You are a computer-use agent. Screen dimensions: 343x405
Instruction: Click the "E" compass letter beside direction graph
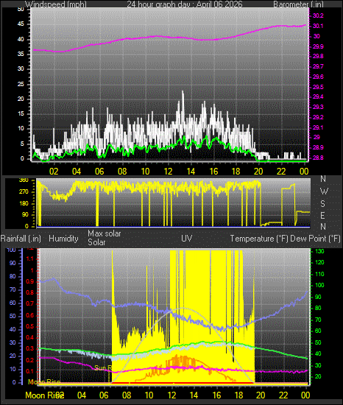click(322, 215)
